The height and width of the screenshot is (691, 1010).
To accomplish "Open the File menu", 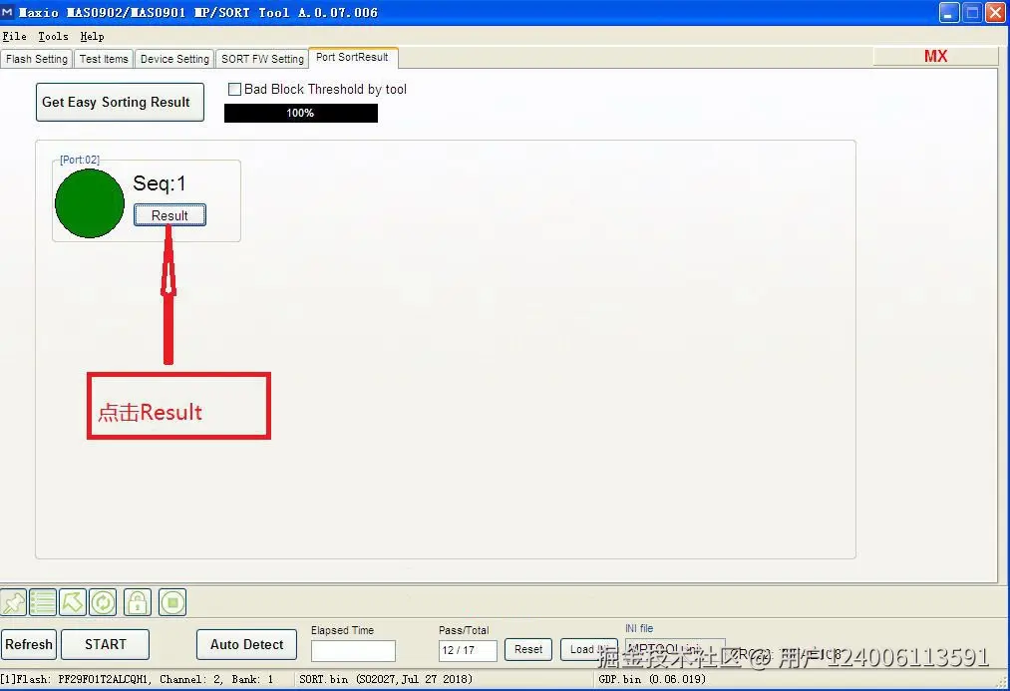I will pos(14,37).
